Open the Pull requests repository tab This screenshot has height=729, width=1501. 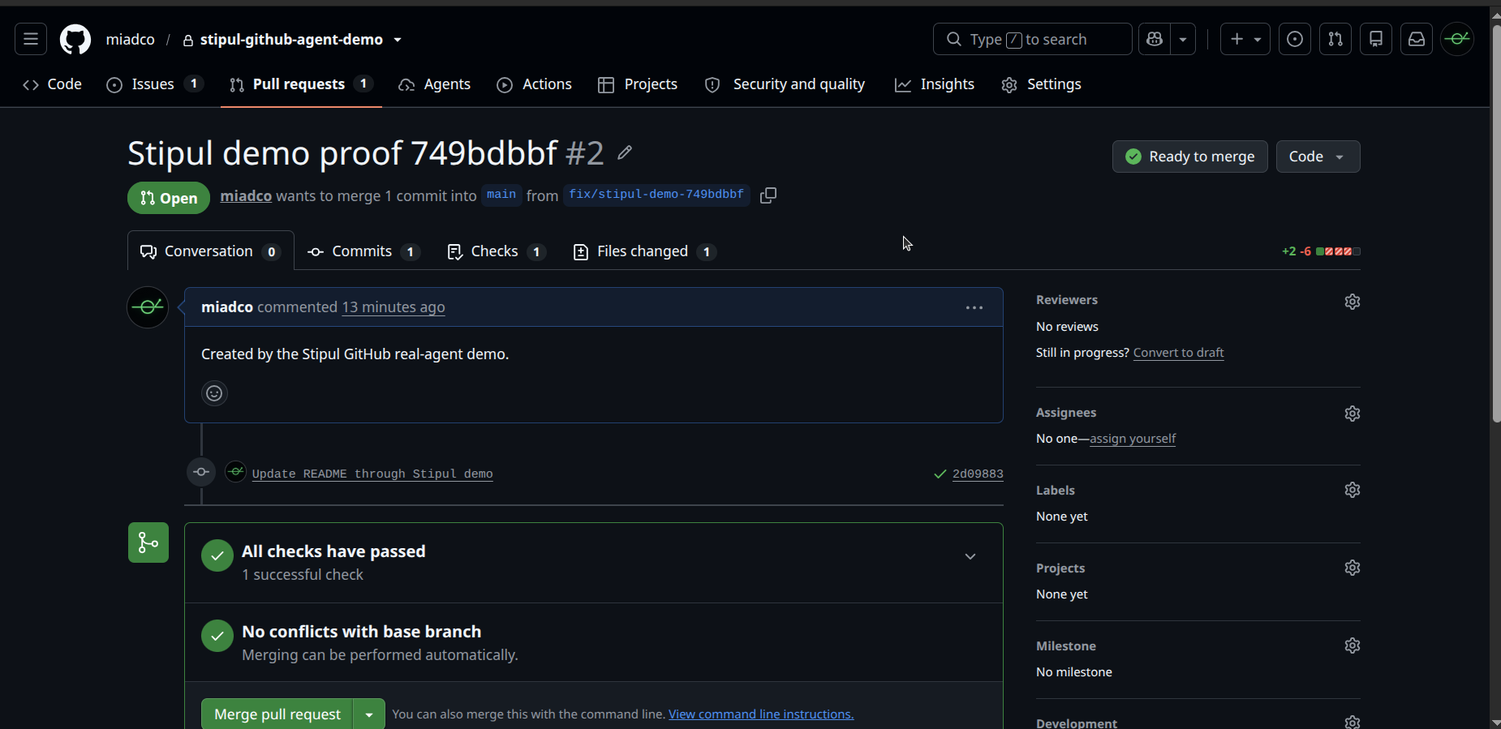pyautogui.click(x=301, y=84)
